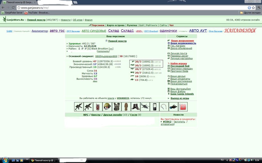Open the Склад1 shortcut link
This screenshot has width=262, height=163.
point(128,31)
